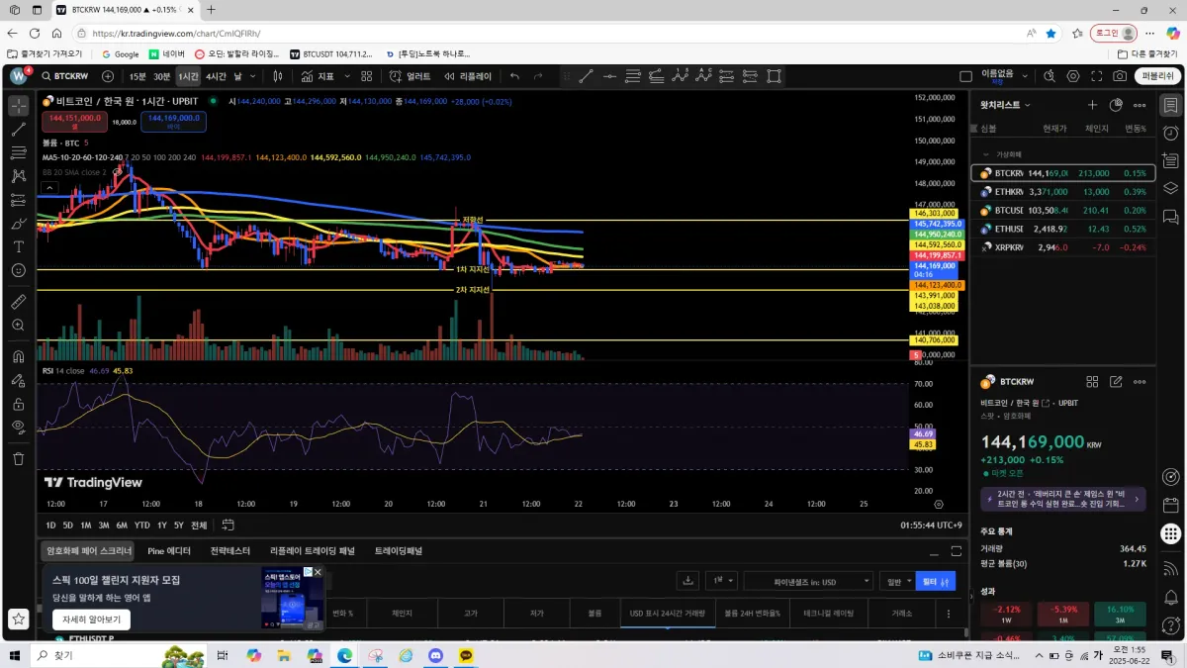Viewport: 1187px width, 668px height.
Task: Switch to the Pine 에디터 tab
Action: (169, 550)
